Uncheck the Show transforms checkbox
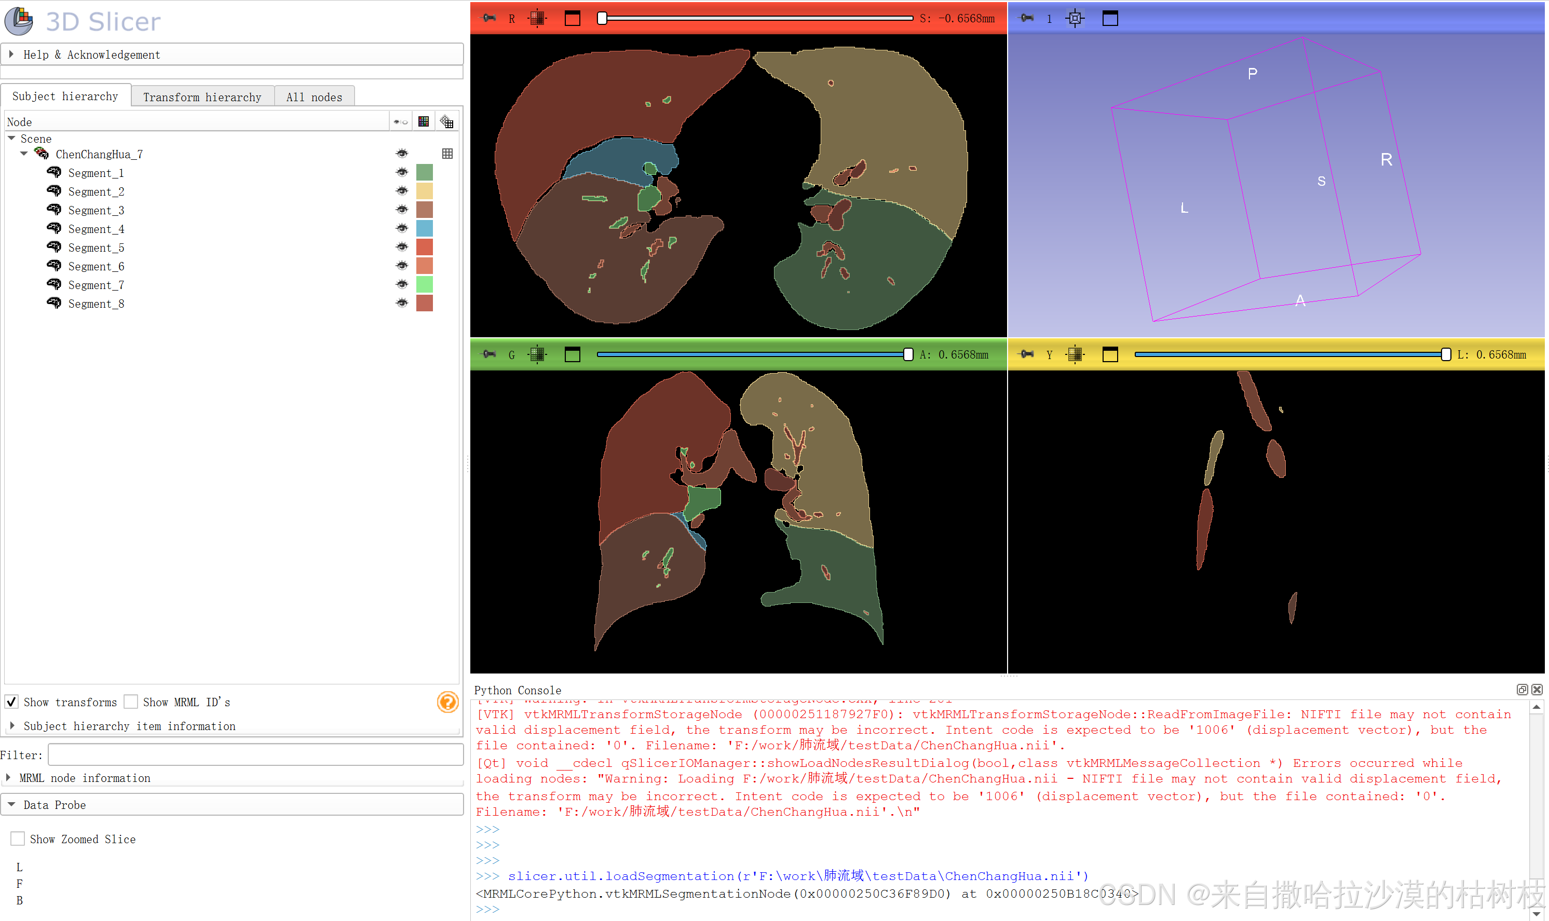 tap(11, 702)
